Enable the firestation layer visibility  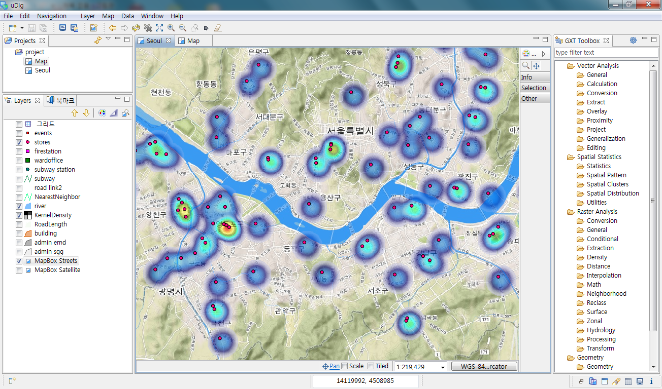click(x=18, y=151)
